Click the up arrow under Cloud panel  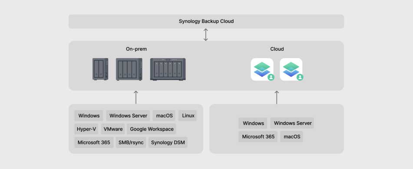[277, 97]
